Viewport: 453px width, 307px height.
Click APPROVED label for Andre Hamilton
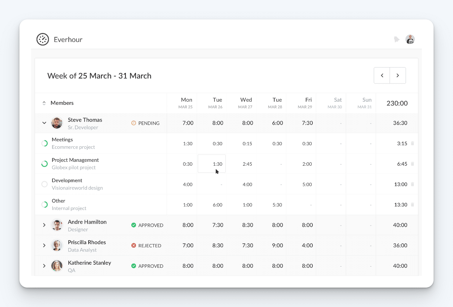[x=151, y=225]
